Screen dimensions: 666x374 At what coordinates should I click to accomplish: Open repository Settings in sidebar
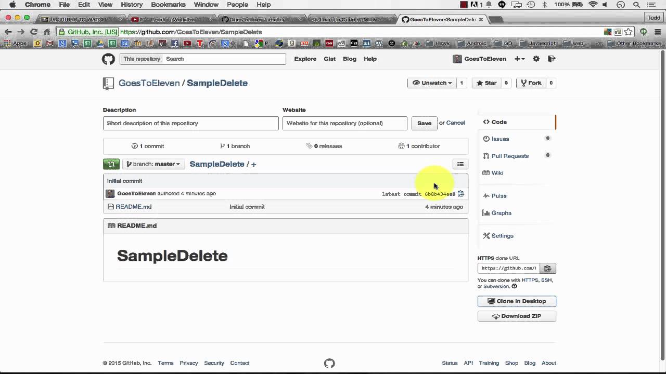[x=502, y=236]
